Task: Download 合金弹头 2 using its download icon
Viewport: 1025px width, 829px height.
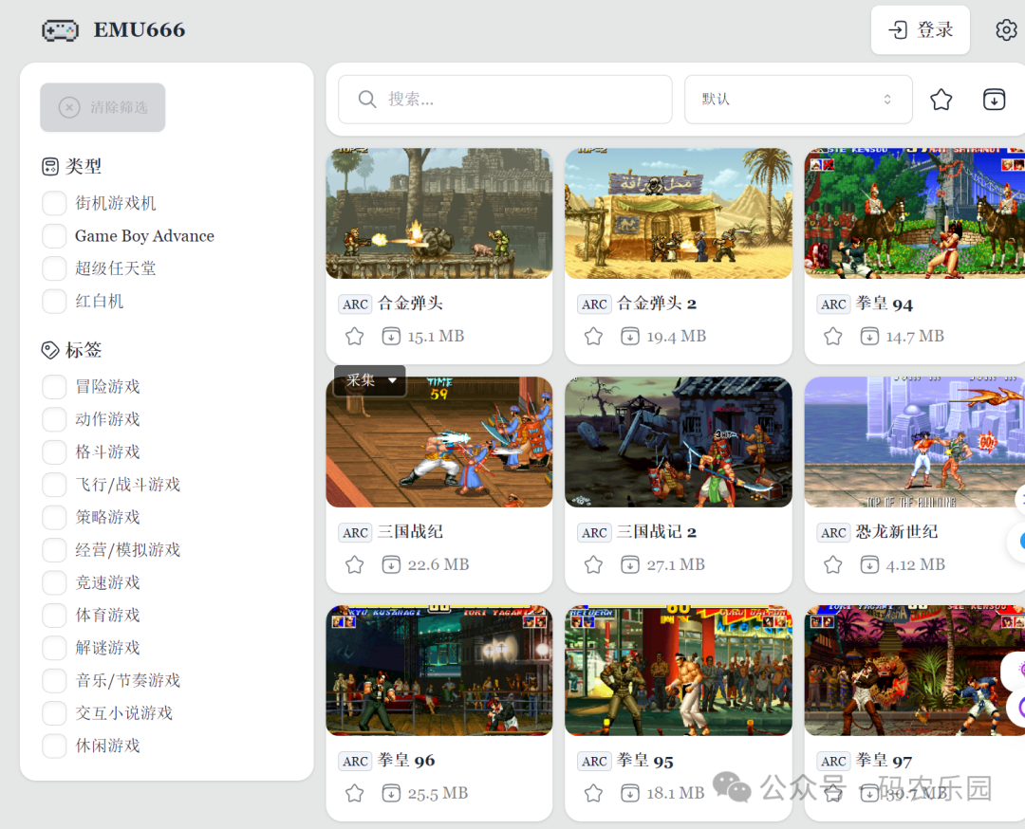Action: [x=630, y=337]
